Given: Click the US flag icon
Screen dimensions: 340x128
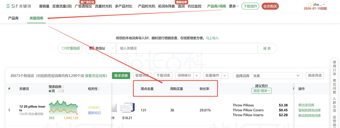Looking at the screenshot, I should click(92, 48).
